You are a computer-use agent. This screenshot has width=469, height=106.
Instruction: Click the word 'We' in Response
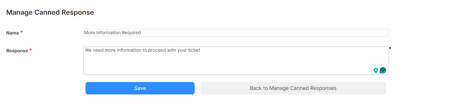click(88, 50)
